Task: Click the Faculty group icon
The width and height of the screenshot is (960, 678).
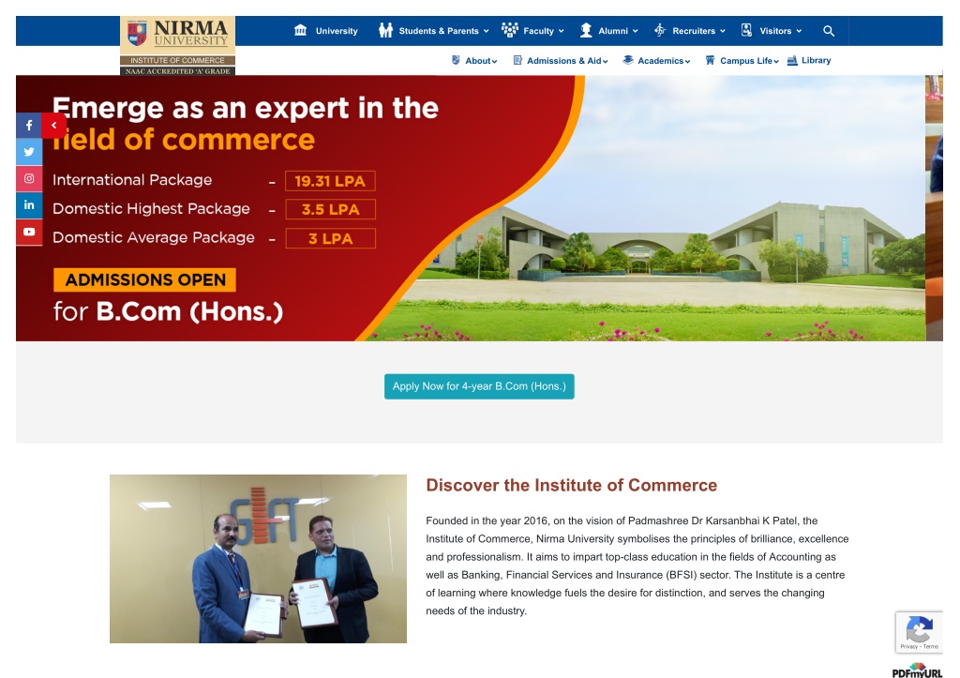Action: tap(509, 30)
